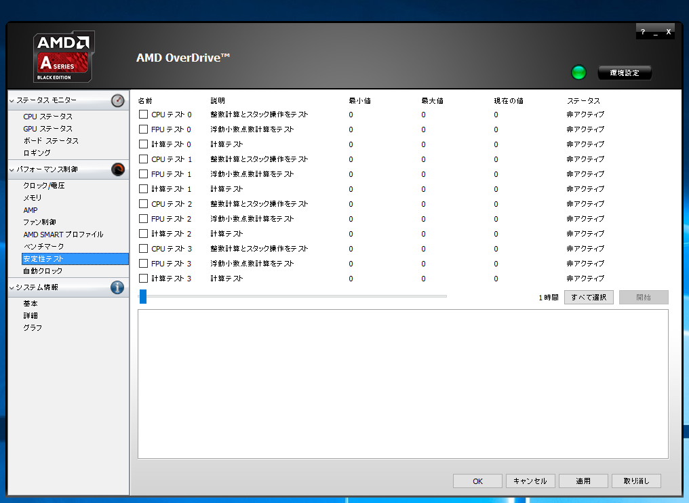This screenshot has height=503, width=689.
Task: Close the AMD OverDrive window
Action: click(669, 32)
